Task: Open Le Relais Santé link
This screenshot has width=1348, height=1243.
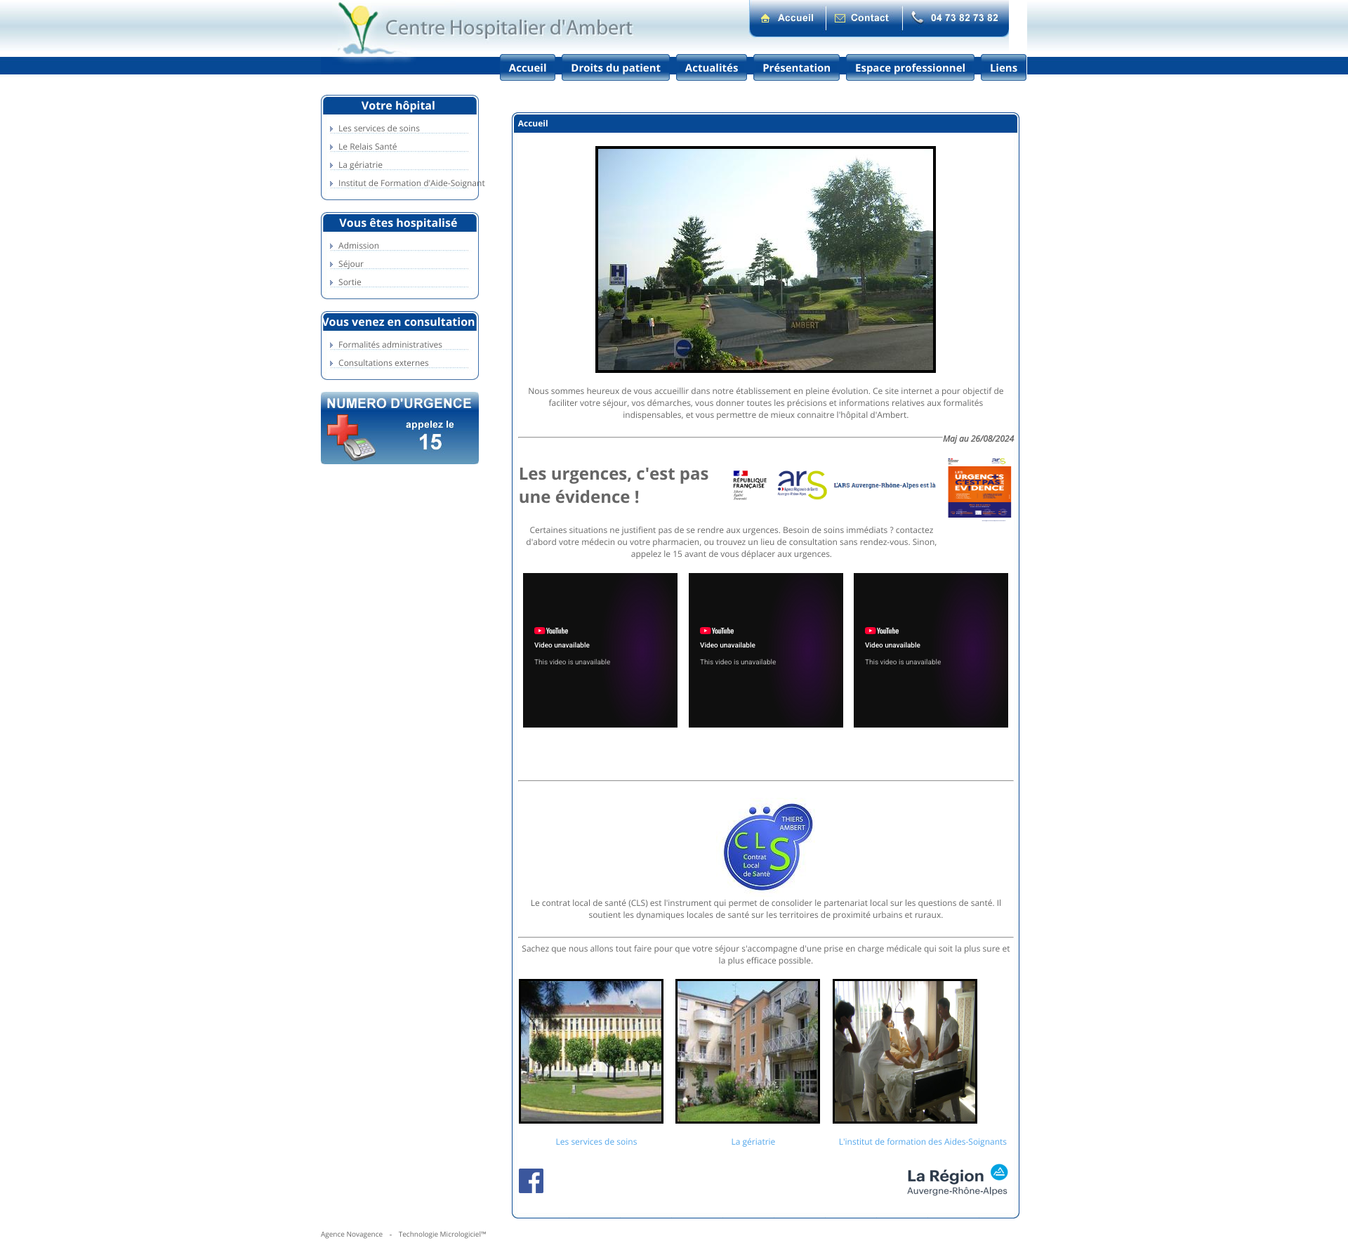Action: click(x=367, y=147)
